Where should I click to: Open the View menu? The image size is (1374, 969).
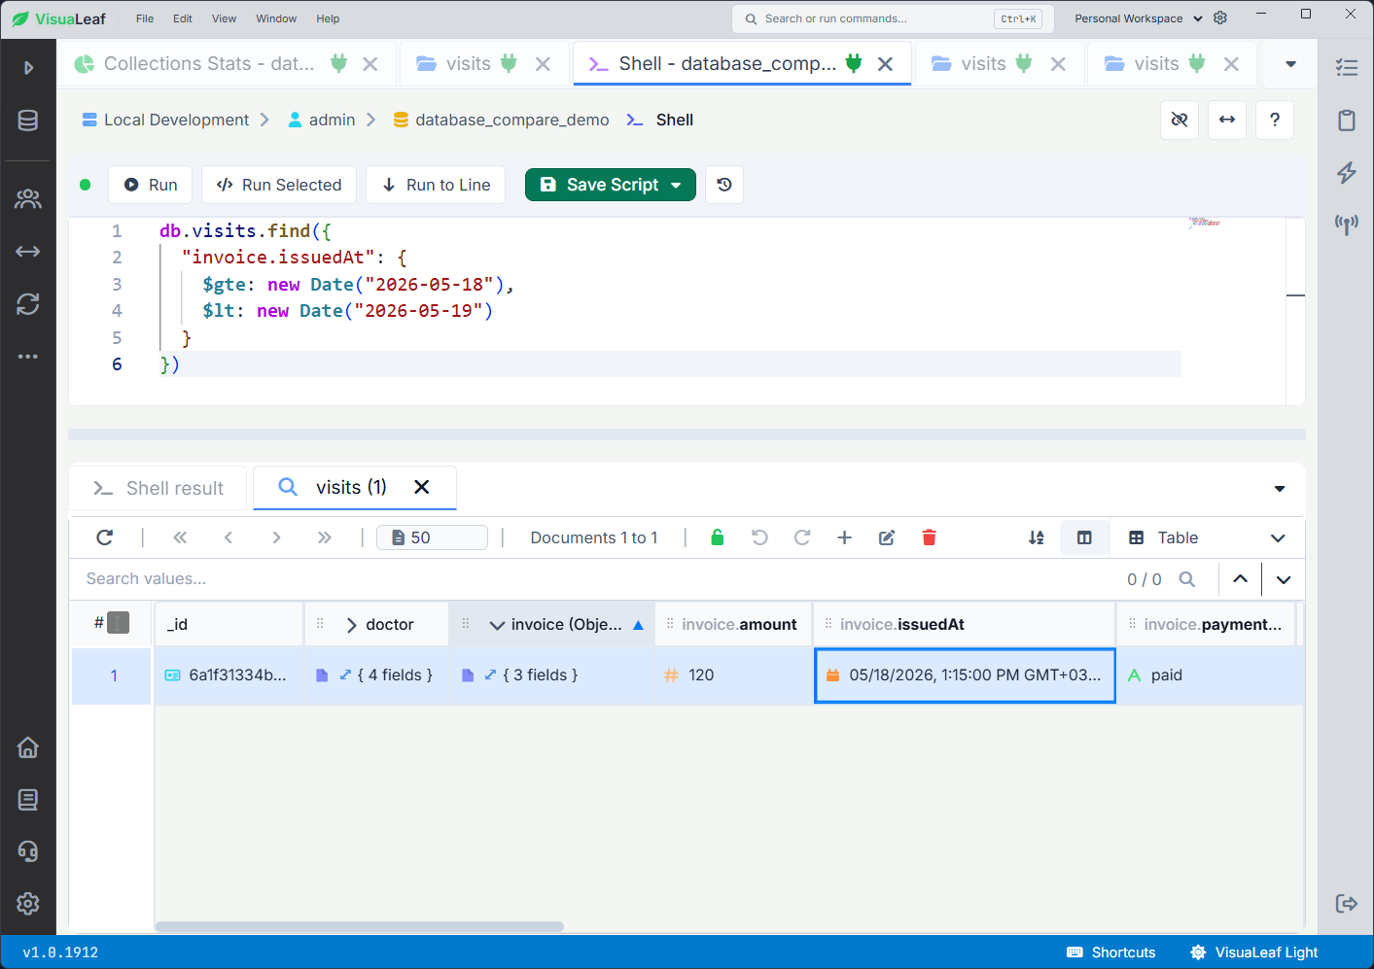pyautogui.click(x=224, y=18)
